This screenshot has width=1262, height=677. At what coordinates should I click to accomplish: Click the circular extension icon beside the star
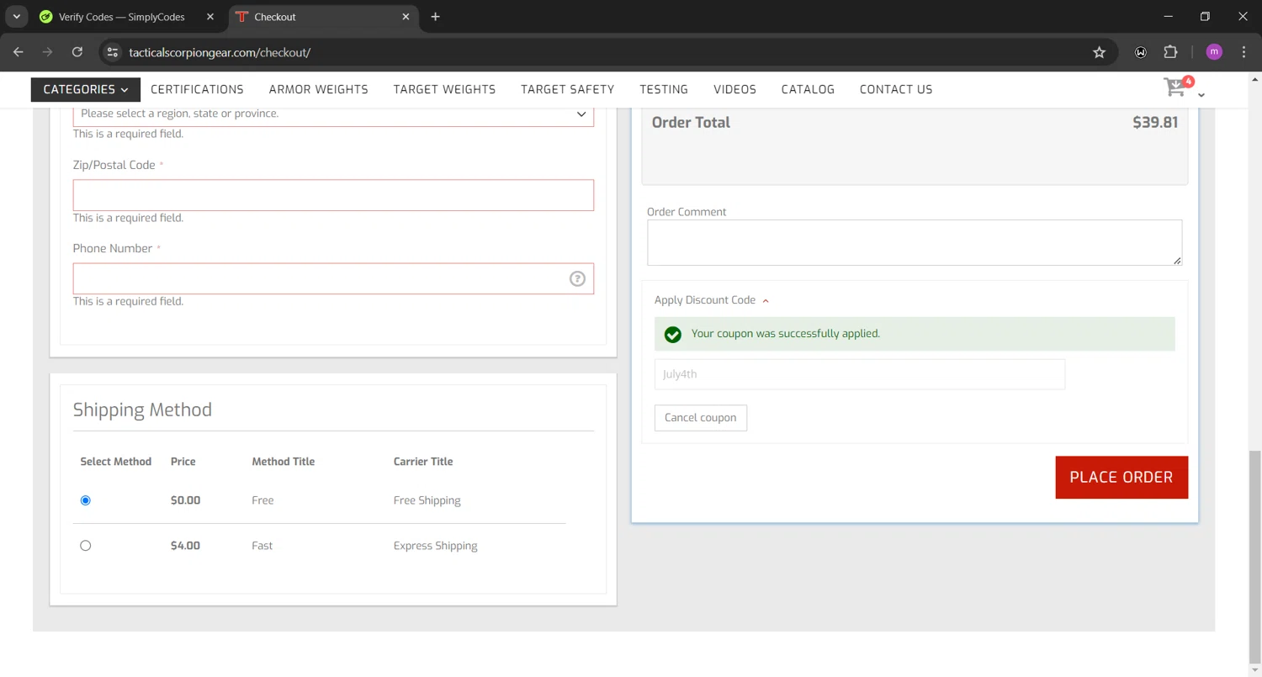click(1141, 52)
